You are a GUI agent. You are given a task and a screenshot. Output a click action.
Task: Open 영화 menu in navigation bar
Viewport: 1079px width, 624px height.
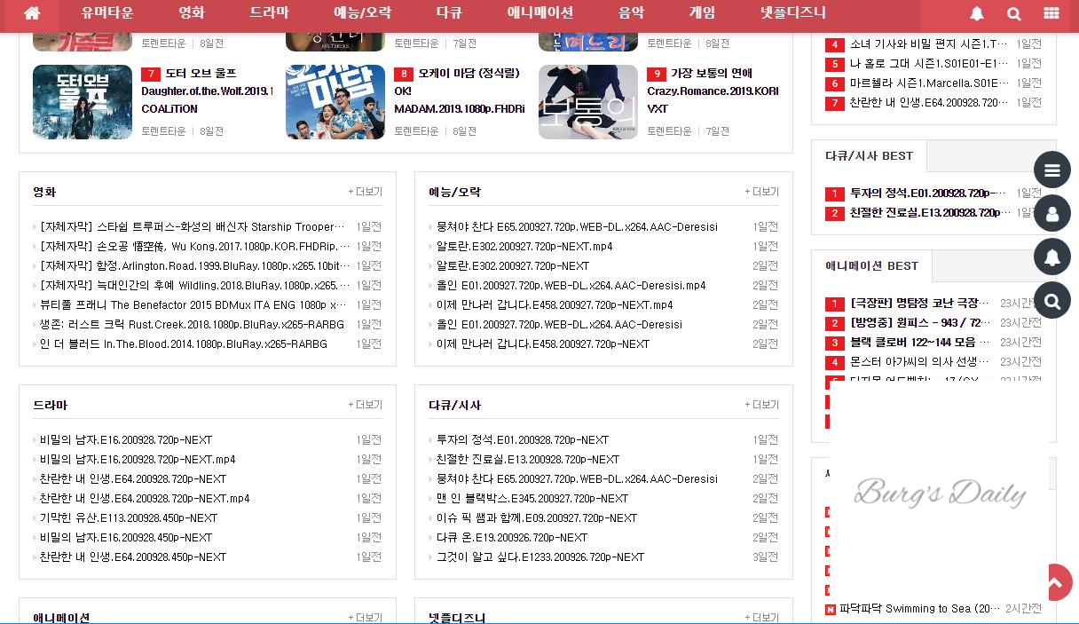pos(192,12)
